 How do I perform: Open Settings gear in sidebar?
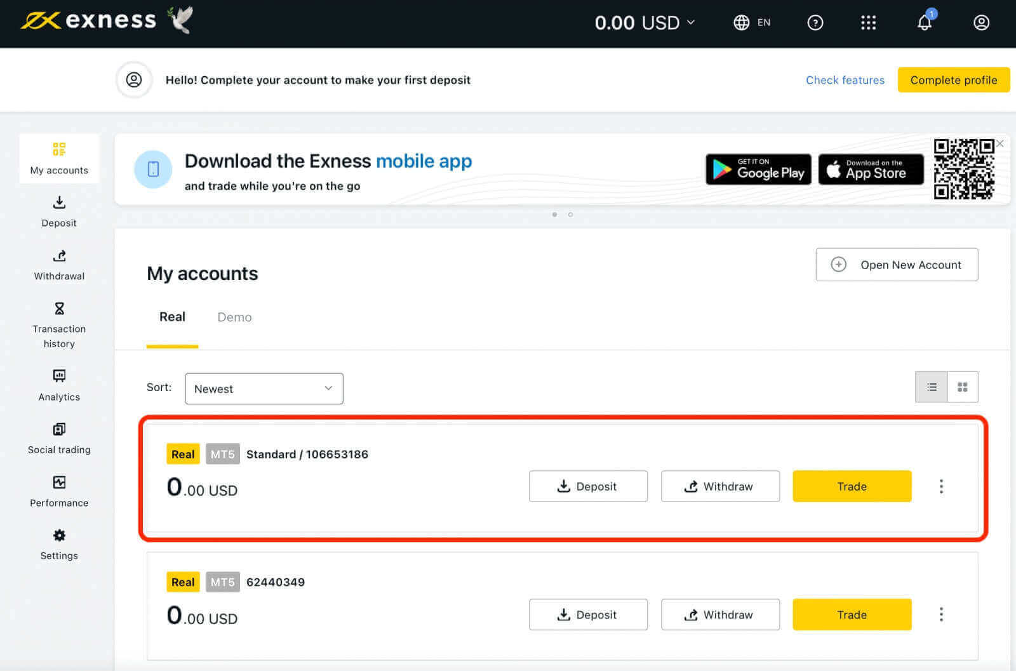point(59,545)
